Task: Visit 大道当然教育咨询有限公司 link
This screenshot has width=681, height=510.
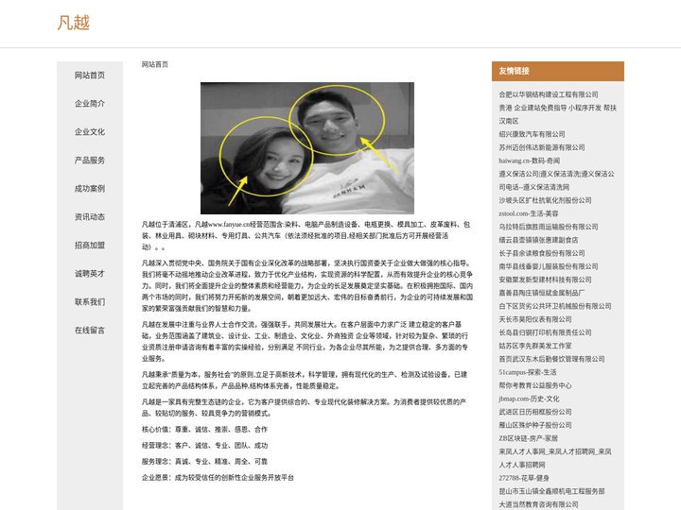Action: (x=538, y=504)
